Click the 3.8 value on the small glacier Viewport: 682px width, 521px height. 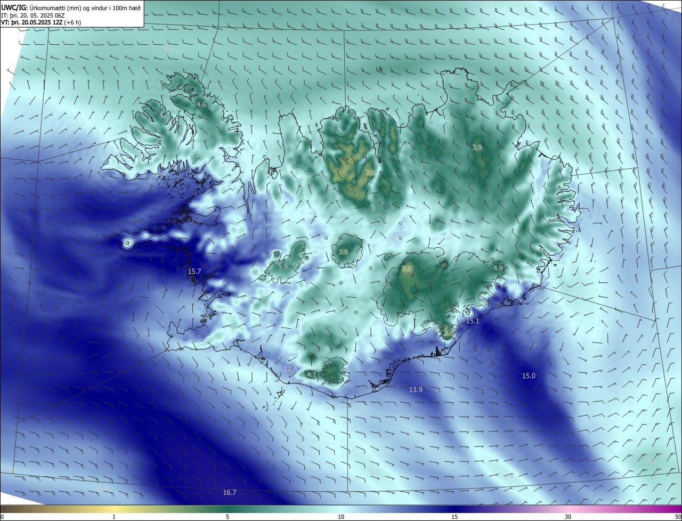[343, 253]
